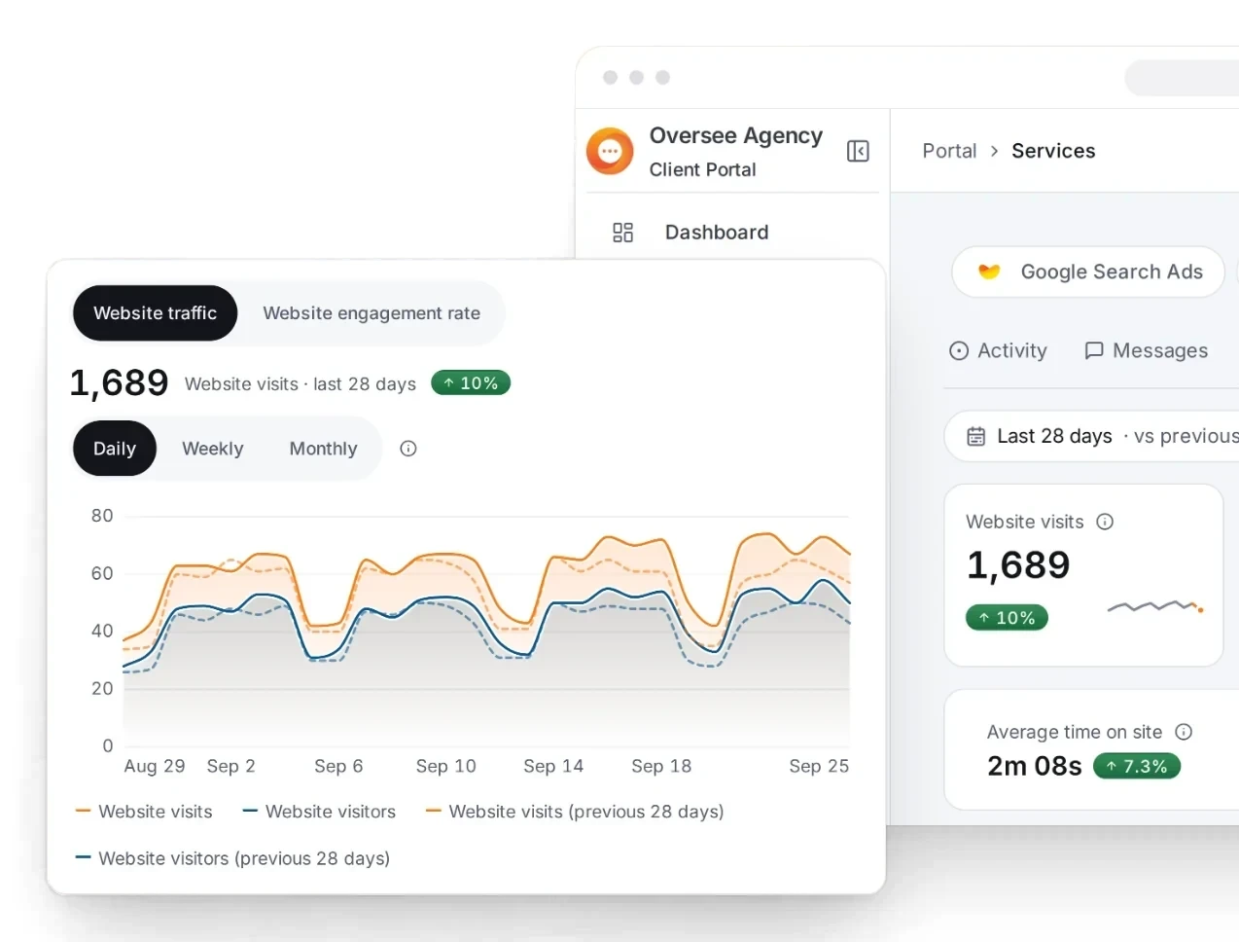Toggle Website visitors (previous 28 days) legend

(232, 858)
